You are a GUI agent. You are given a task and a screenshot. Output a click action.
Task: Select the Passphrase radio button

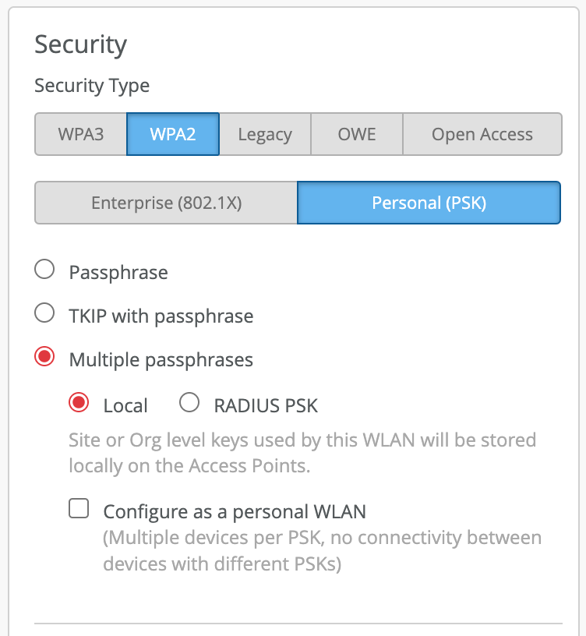(x=45, y=270)
